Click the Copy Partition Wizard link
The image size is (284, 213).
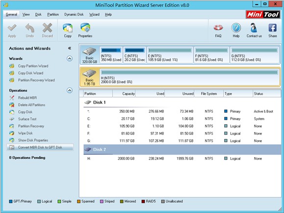(33, 66)
